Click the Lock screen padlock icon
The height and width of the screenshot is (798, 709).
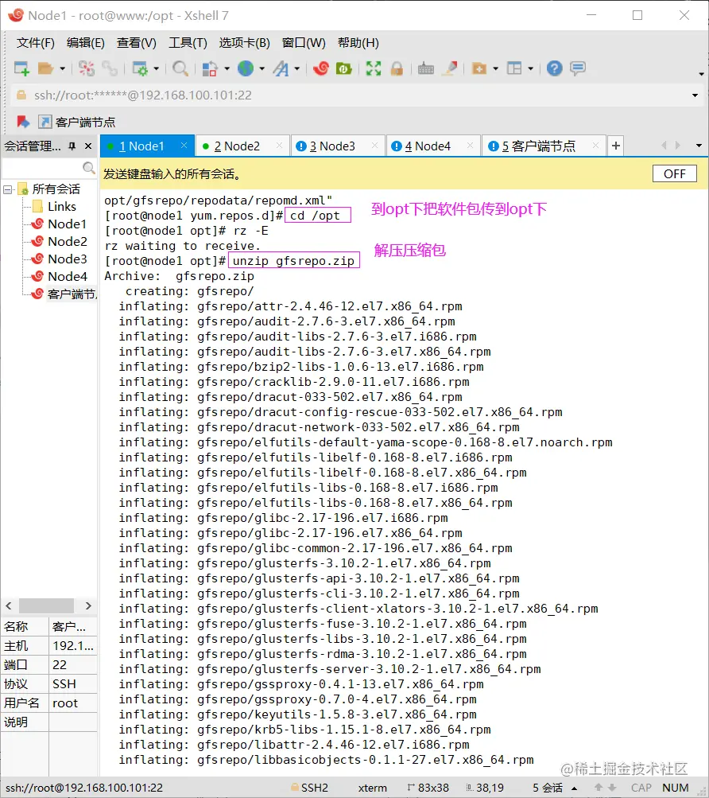point(397,68)
